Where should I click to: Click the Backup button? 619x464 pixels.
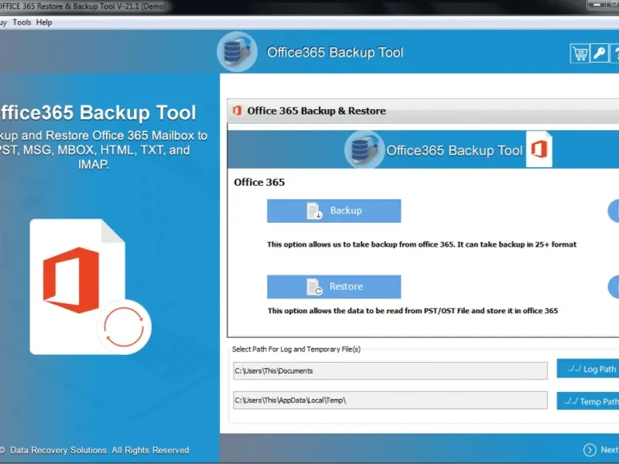point(334,210)
